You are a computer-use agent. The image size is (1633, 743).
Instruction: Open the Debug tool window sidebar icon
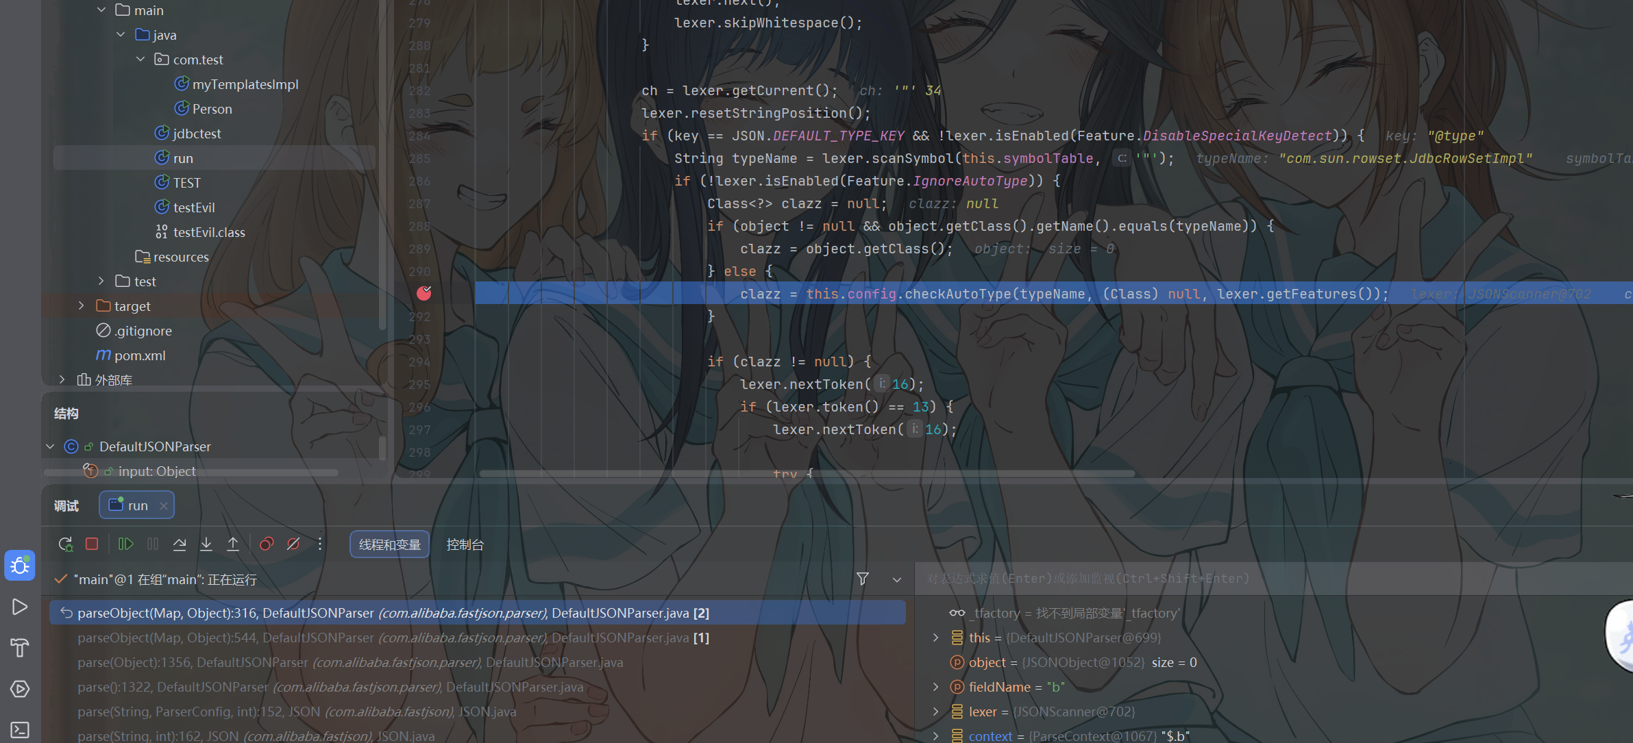click(x=20, y=566)
